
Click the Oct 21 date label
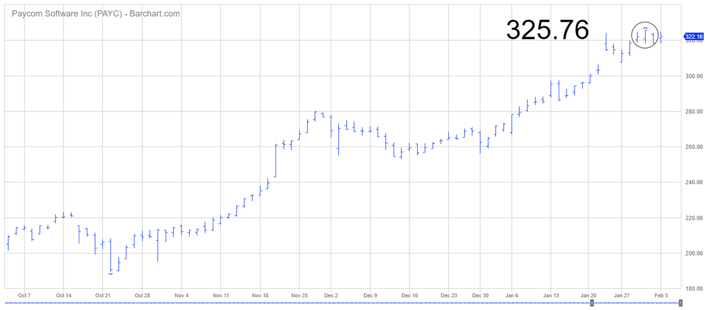(x=103, y=296)
